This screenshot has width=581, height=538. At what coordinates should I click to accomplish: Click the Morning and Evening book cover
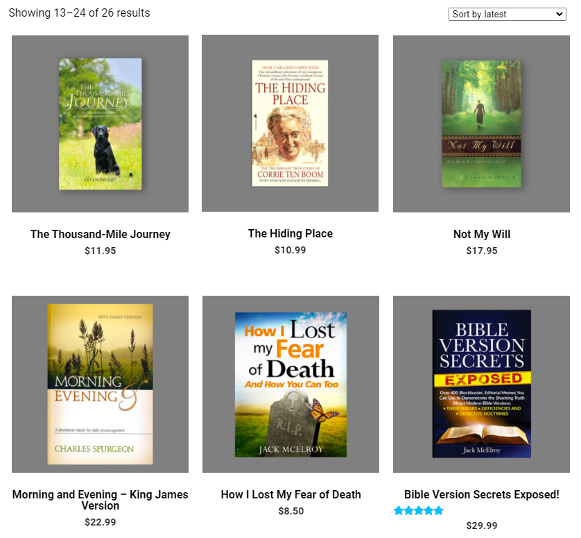click(x=100, y=383)
